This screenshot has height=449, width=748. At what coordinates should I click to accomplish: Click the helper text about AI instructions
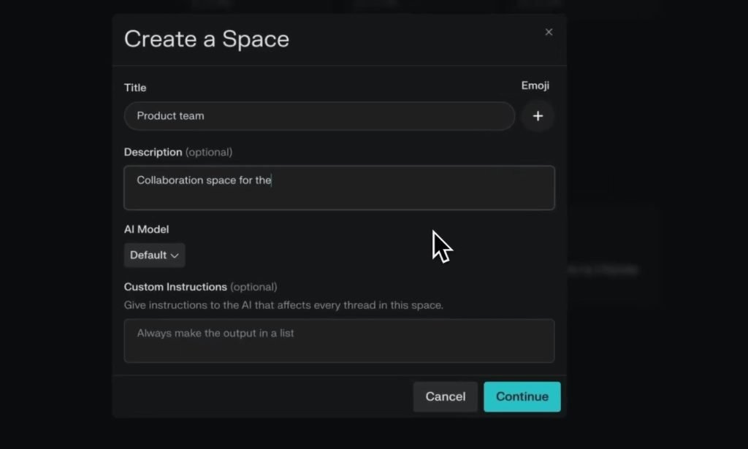283,305
